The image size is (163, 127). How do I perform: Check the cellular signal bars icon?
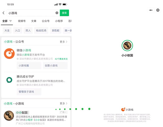coord(56,4)
